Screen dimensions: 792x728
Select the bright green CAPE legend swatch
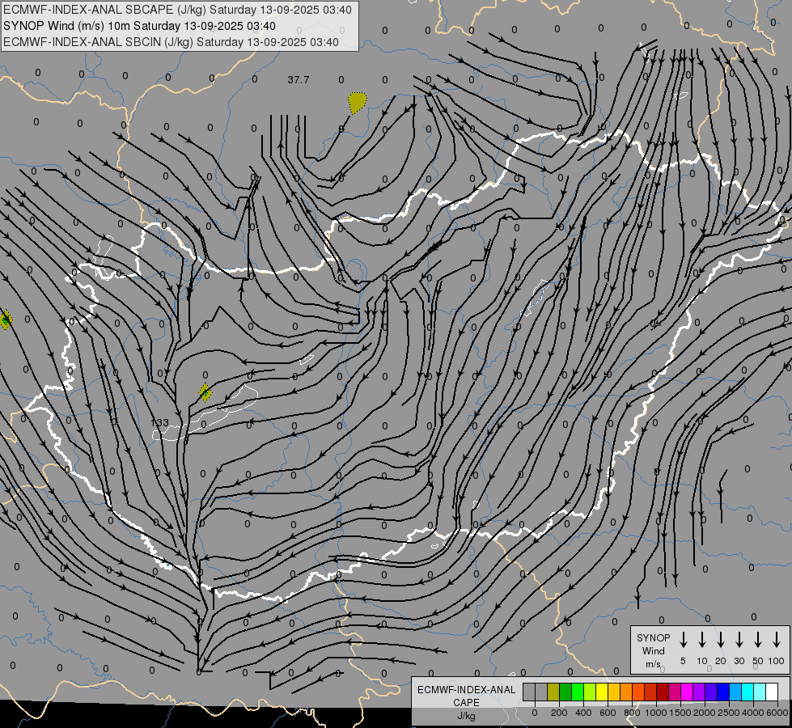tap(578, 692)
